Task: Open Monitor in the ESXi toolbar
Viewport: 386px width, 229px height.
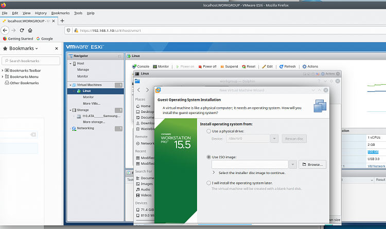Action: click(161, 67)
